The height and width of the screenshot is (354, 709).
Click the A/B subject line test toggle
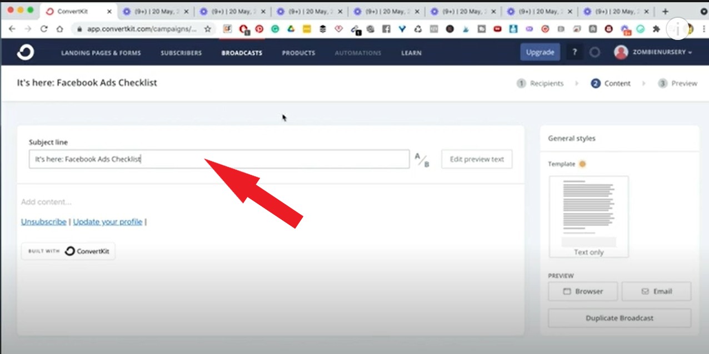coord(421,159)
